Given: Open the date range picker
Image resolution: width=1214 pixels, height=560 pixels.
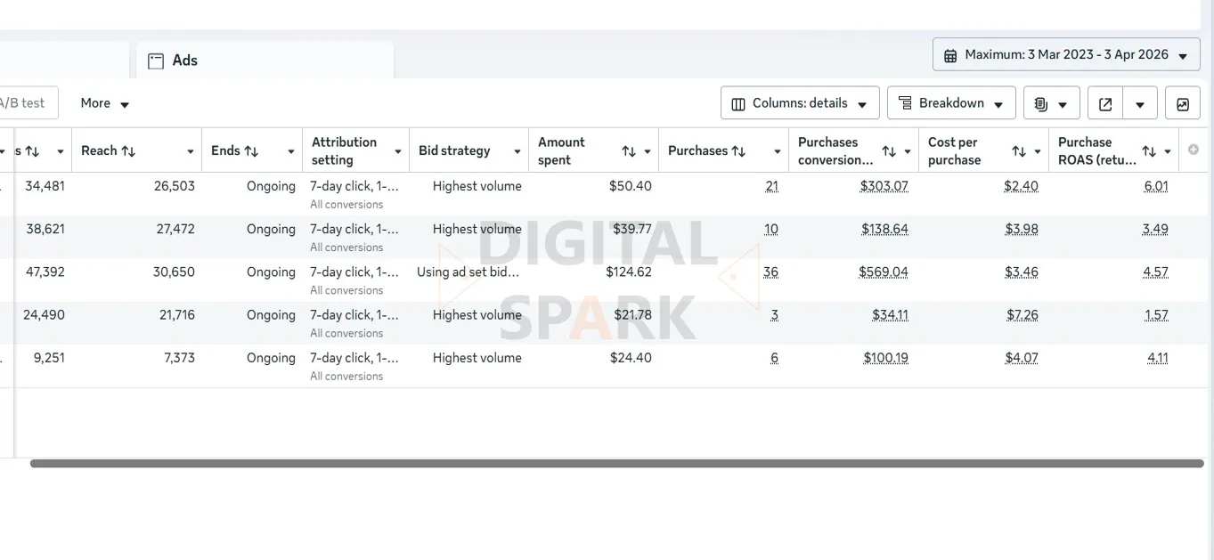Looking at the screenshot, I should [x=1066, y=54].
